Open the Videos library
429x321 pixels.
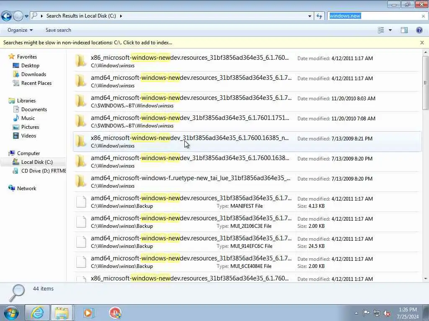[28, 136]
